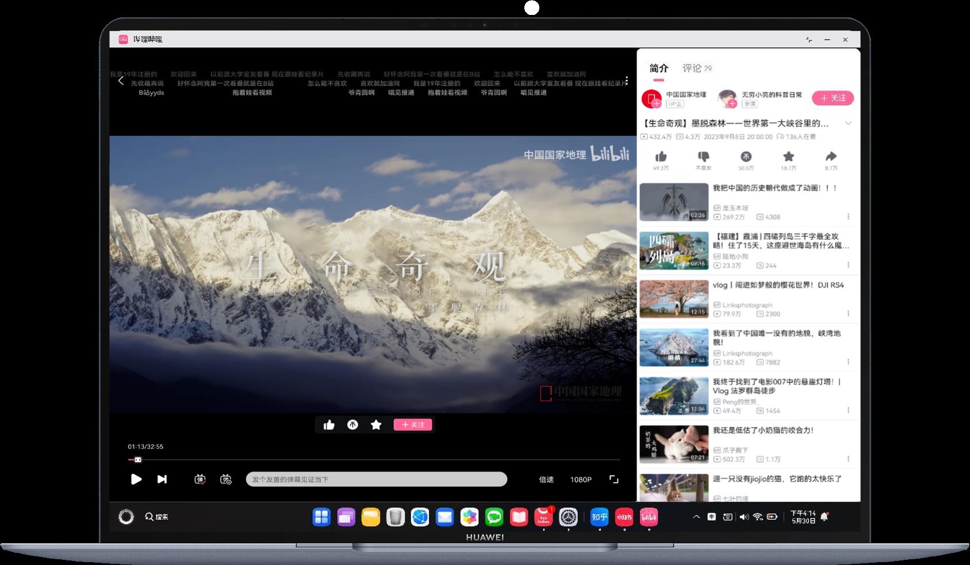Open the Wi-Fi icon in the system tray
970x565 pixels.
[758, 517]
